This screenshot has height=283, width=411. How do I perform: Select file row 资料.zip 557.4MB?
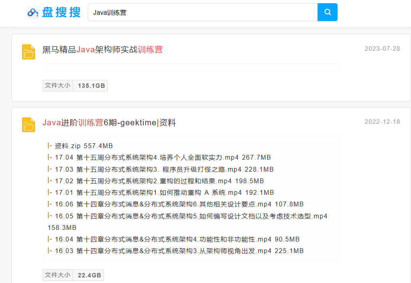click(x=80, y=146)
